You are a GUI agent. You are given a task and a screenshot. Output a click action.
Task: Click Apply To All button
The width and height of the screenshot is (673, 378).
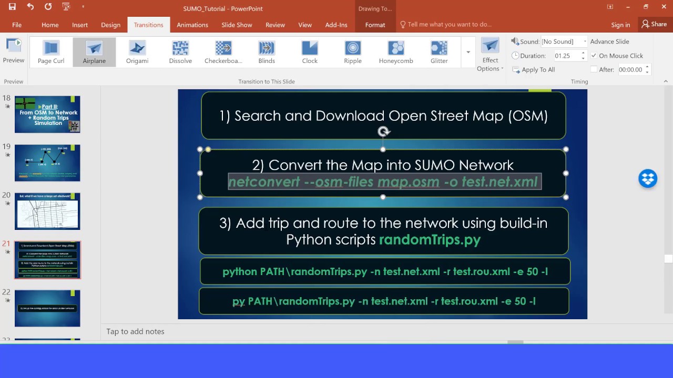(534, 70)
